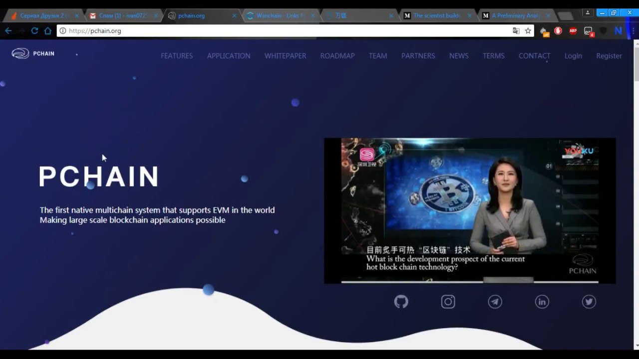Open Chrome profile user icon
The height and width of the screenshot is (359, 639).
[x=588, y=12]
